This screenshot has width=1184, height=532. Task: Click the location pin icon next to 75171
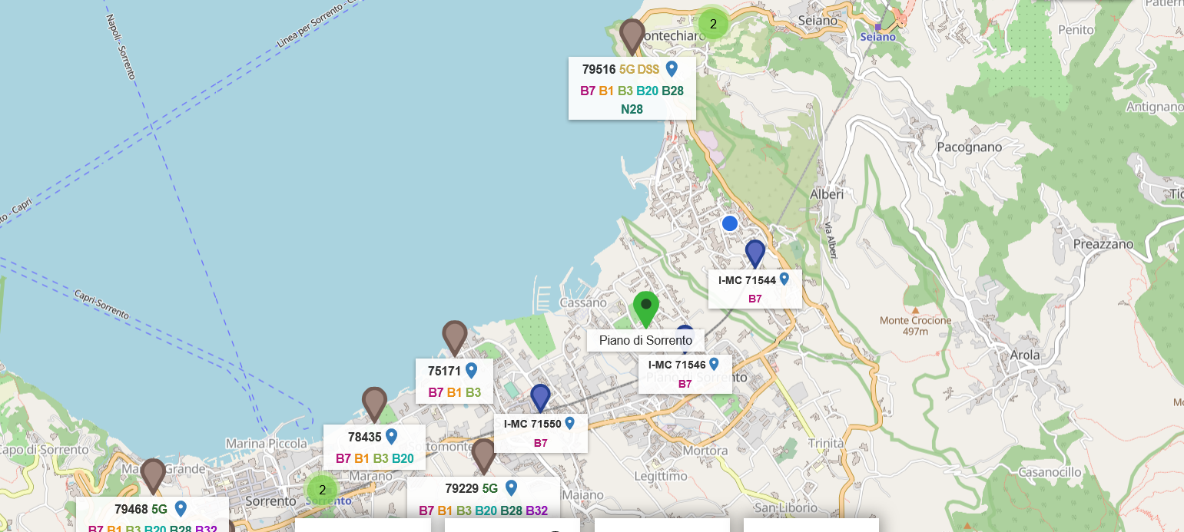(x=472, y=371)
